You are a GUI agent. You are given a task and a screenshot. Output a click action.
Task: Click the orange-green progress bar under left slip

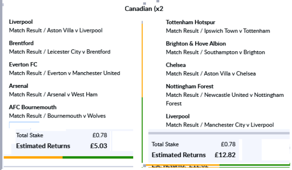click(68, 158)
